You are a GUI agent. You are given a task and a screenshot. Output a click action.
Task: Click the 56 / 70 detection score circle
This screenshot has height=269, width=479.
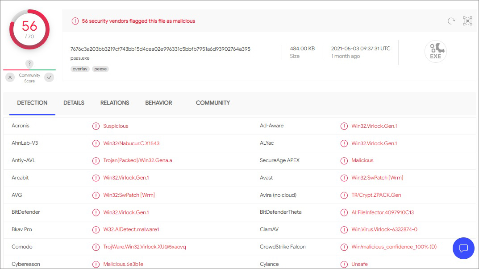pyautogui.click(x=29, y=29)
